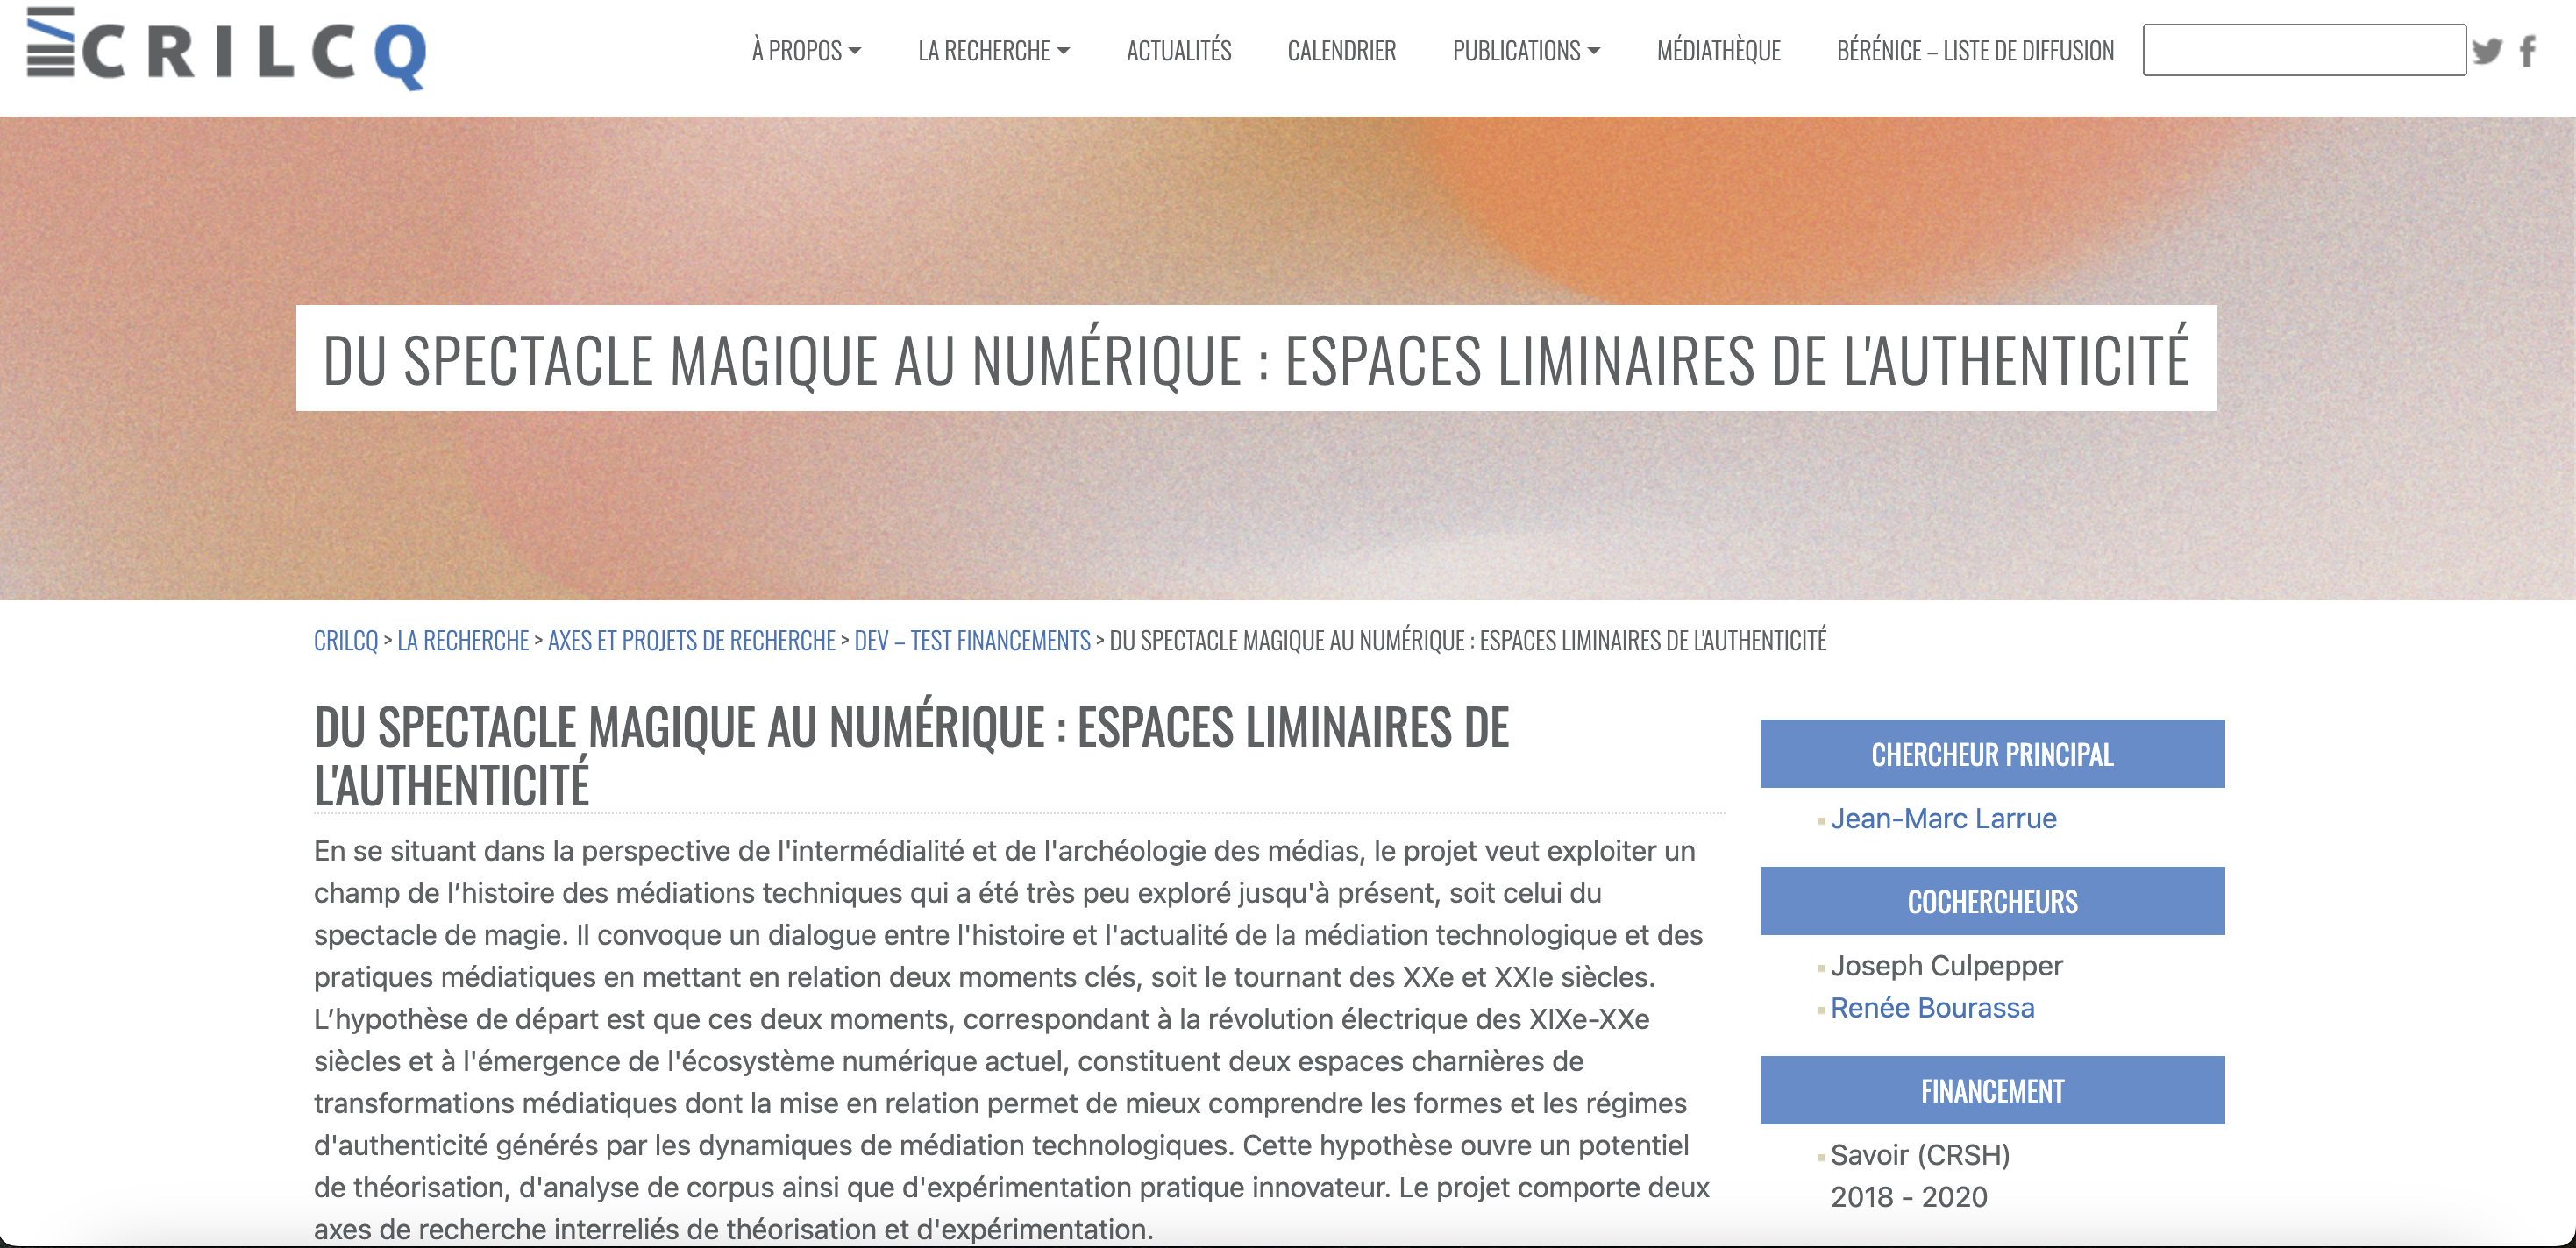
Task: Click the CRILCQ logo
Action: 226,50
